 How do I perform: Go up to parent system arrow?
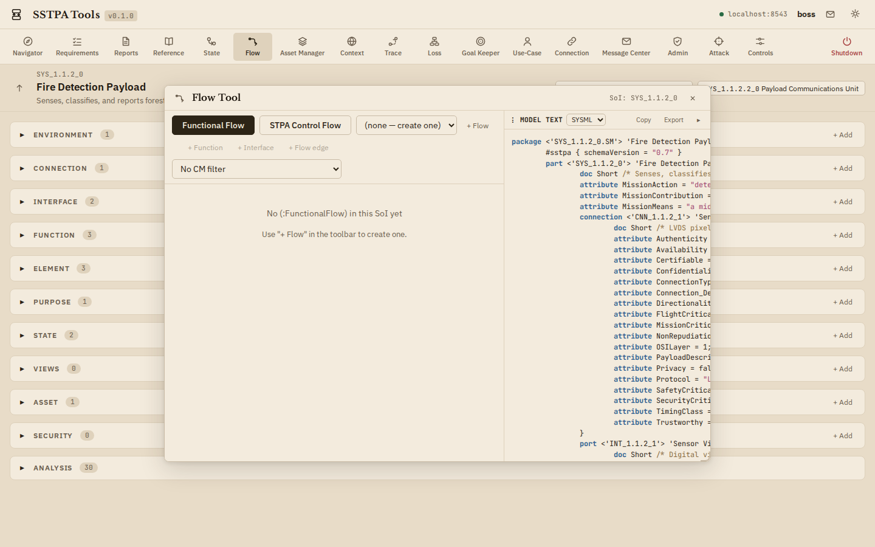19,88
